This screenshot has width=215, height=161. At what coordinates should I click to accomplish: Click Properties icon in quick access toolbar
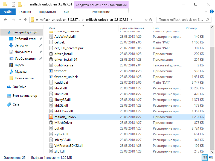(14, 5)
